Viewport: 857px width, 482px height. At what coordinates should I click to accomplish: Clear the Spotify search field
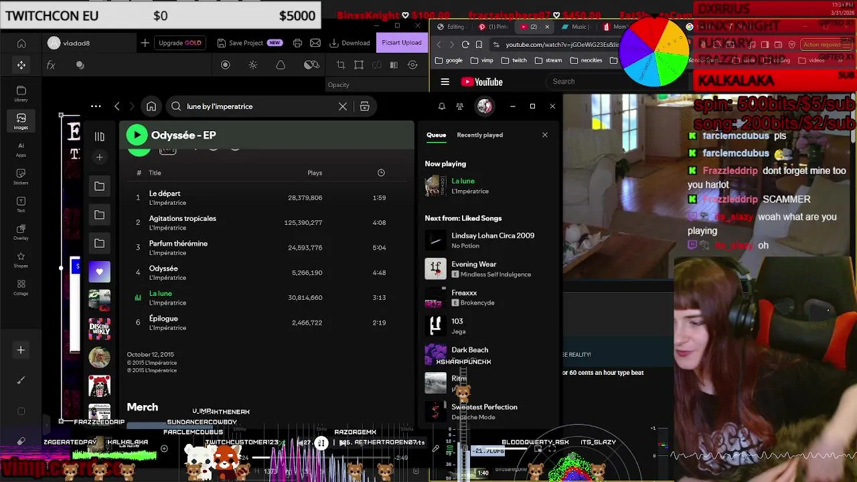pos(343,106)
